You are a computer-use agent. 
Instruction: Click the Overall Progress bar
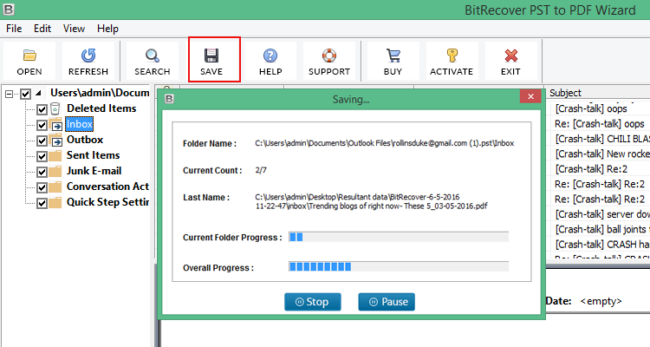(399, 266)
